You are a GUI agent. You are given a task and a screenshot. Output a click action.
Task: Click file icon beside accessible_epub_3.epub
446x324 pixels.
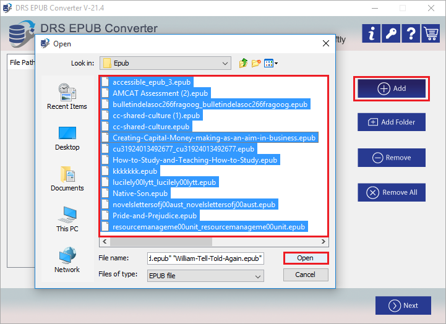coord(105,82)
